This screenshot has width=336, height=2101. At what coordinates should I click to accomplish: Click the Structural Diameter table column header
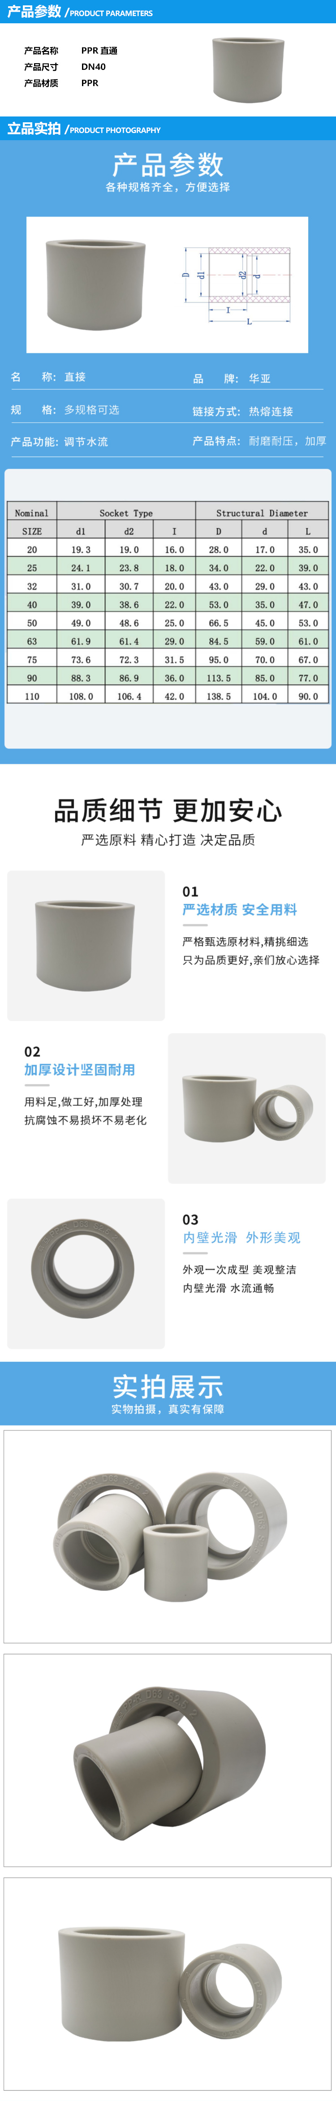coord(262,512)
